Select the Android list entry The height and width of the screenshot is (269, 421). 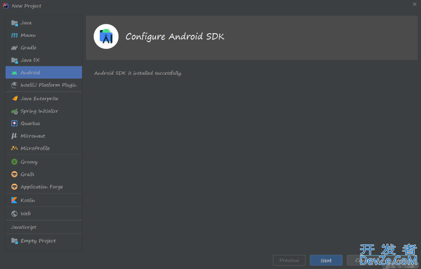44,72
